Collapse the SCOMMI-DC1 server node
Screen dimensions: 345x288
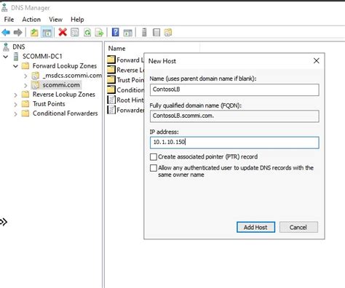coord(6,57)
